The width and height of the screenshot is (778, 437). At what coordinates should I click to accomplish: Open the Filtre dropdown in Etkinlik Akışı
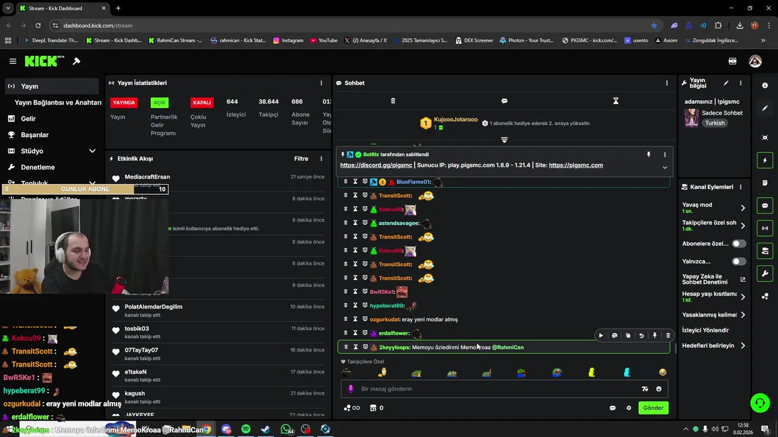click(301, 159)
